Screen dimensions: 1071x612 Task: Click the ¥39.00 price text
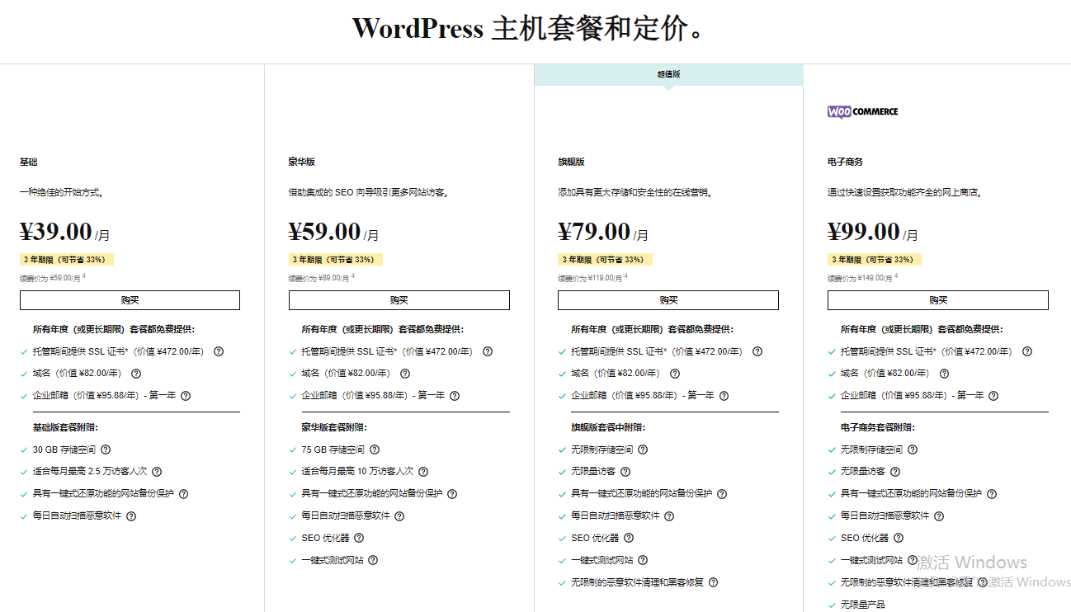coord(56,232)
